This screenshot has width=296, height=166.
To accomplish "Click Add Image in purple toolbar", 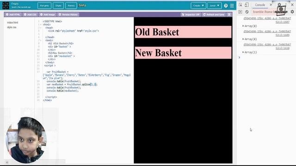I will tap(47, 15).
